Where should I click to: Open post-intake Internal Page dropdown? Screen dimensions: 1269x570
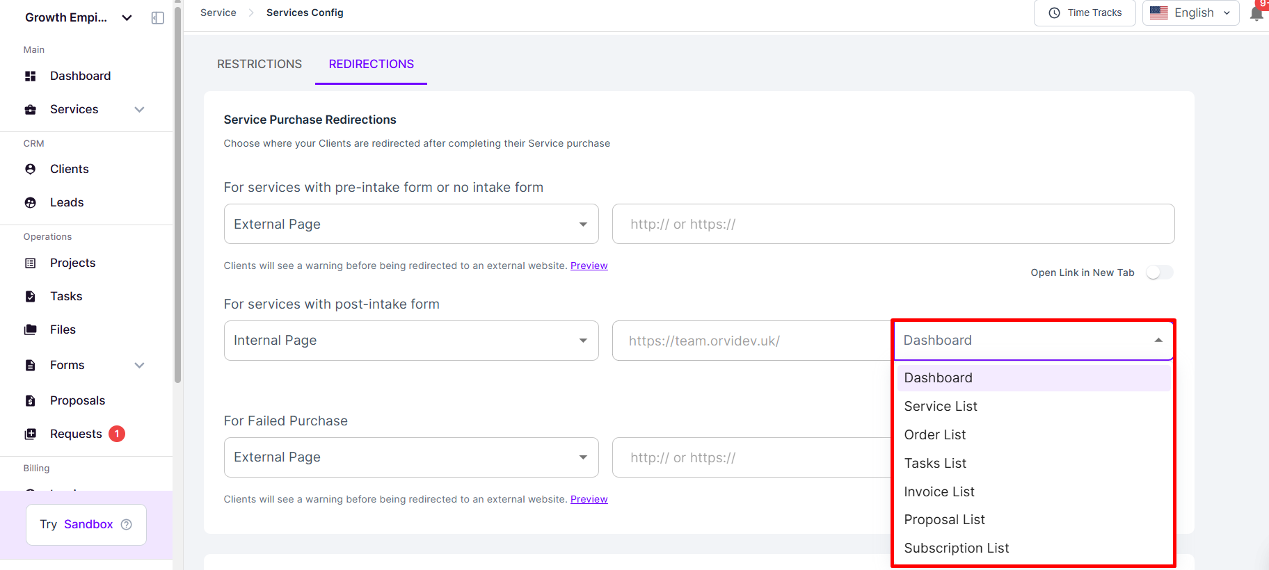tap(410, 341)
